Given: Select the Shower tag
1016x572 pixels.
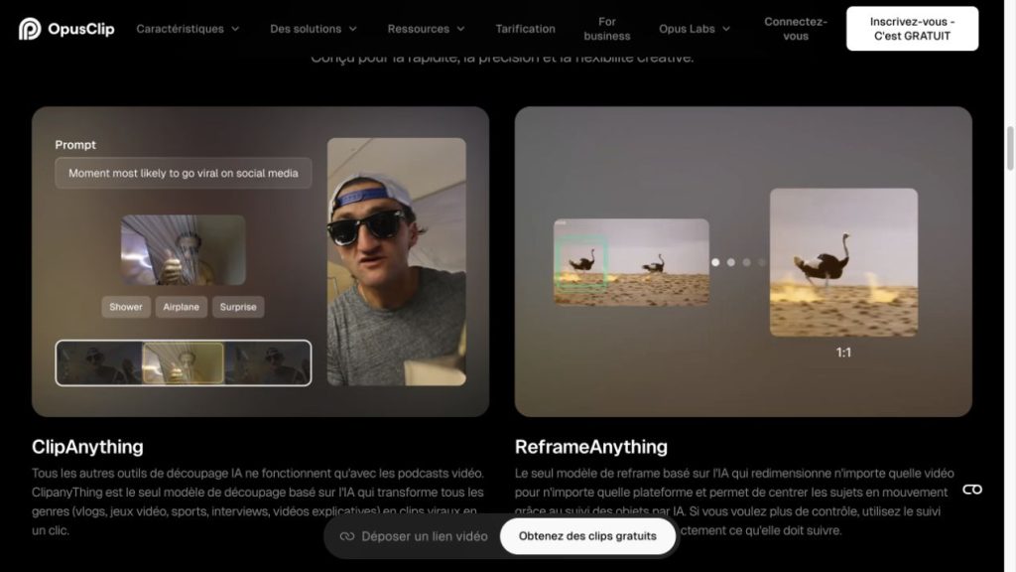Looking at the screenshot, I should pos(126,307).
